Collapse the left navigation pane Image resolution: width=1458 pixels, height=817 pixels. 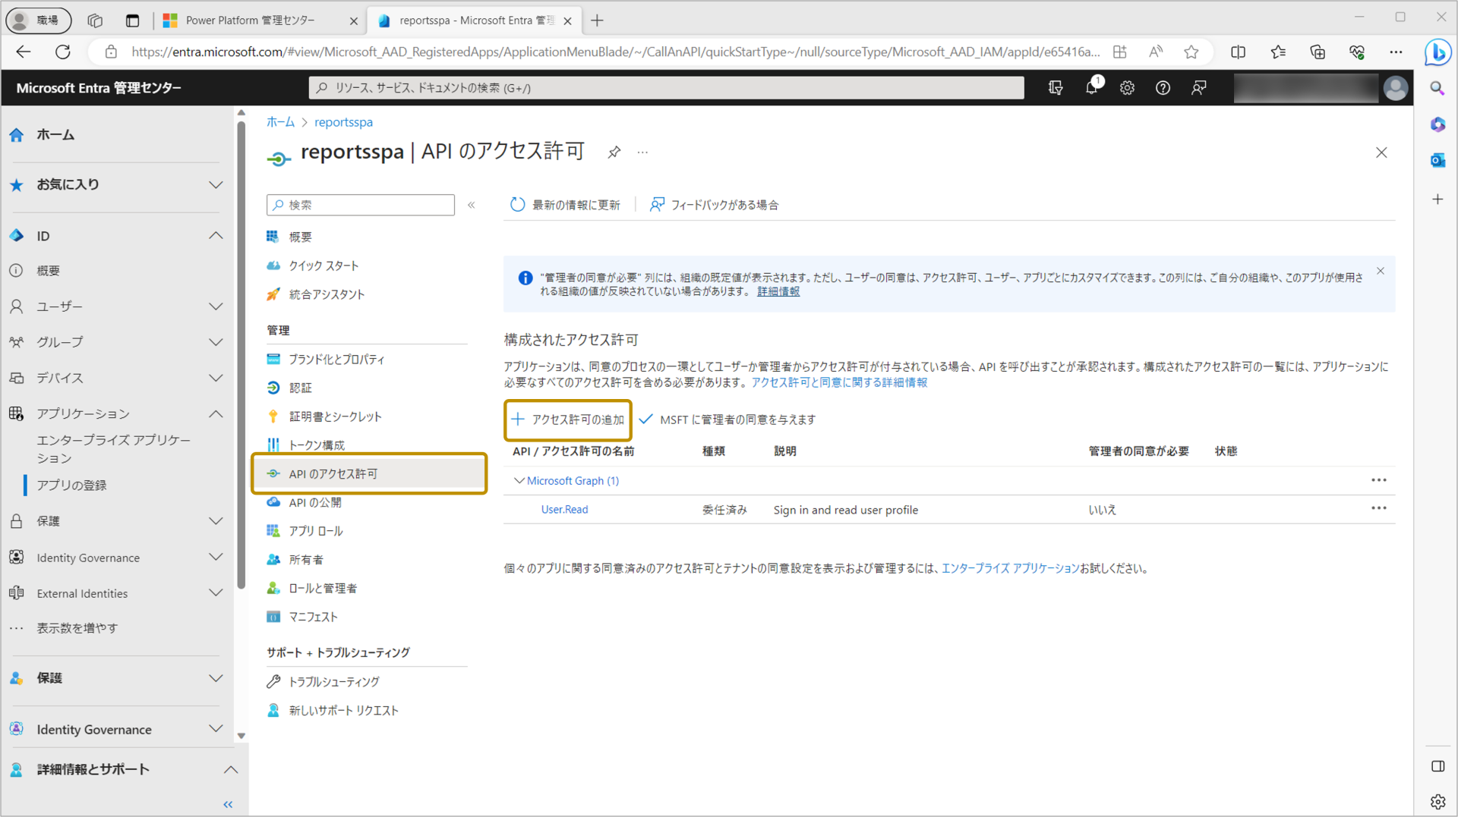point(228,804)
